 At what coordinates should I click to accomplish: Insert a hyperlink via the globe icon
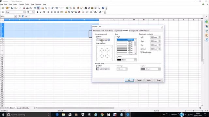click(x=67, y=8)
